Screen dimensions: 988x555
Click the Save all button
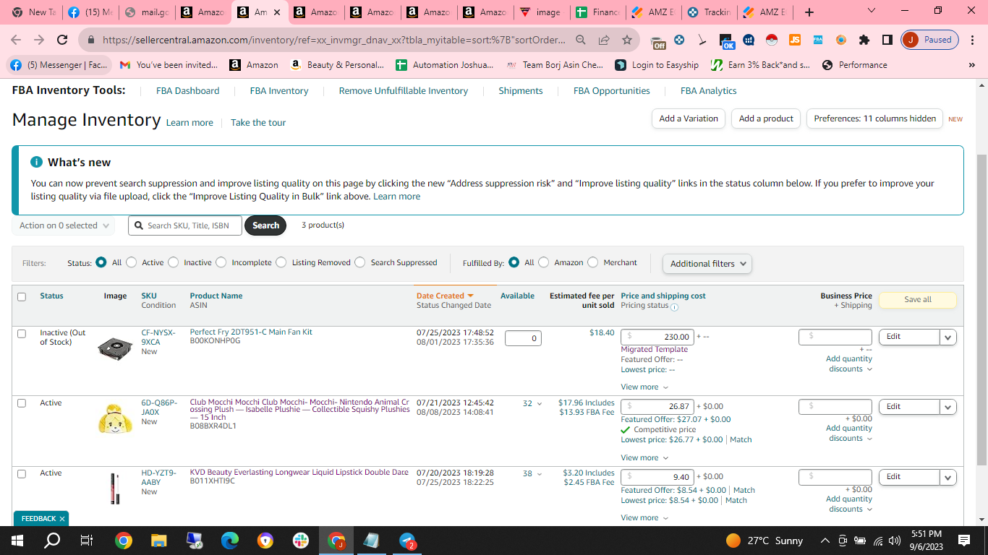(918, 300)
